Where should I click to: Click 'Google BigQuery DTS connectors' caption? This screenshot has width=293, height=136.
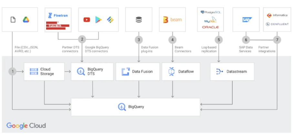point(97,49)
